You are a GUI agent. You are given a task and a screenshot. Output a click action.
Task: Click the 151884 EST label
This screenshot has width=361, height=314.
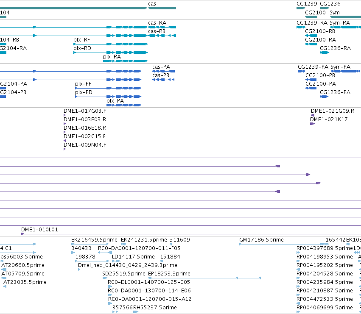170,257
